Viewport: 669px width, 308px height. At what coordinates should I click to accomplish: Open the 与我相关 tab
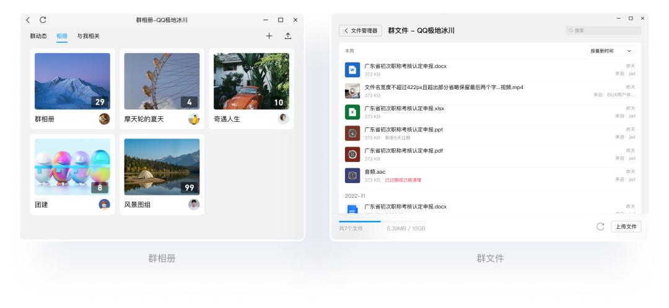(x=88, y=36)
